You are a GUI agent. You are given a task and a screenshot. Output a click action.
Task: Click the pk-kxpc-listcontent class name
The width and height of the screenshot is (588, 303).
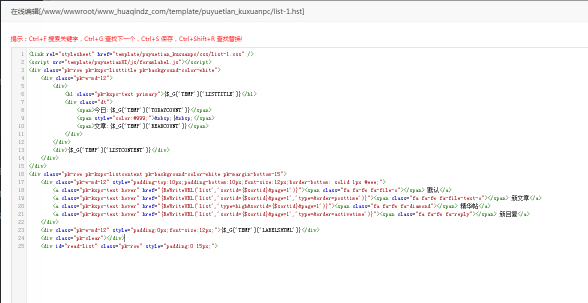coord(113,174)
